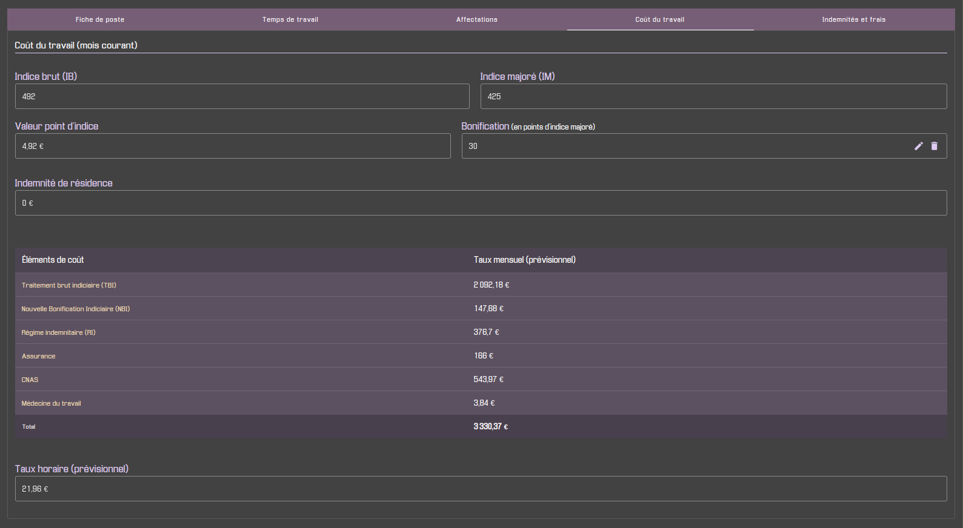
Task: Open the Indemnités et frais tab
Action: click(854, 19)
